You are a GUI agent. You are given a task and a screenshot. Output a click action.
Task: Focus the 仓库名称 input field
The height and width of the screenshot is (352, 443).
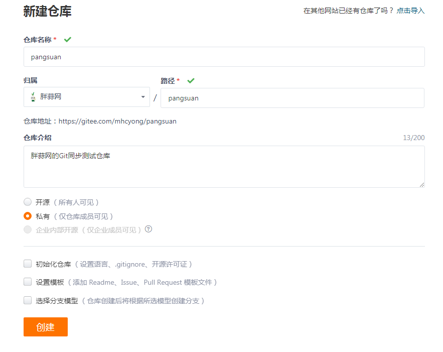(224, 57)
